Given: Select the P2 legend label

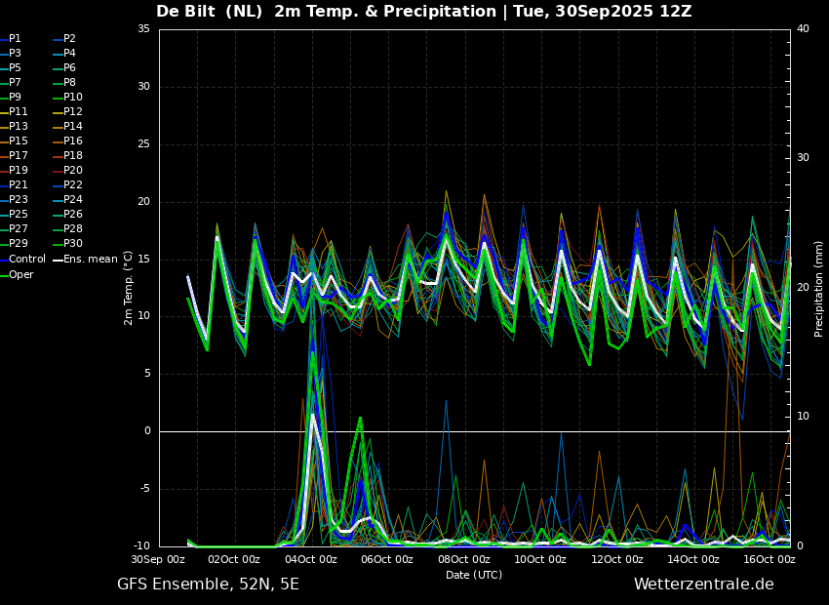Looking at the screenshot, I should click(x=64, y=39).
